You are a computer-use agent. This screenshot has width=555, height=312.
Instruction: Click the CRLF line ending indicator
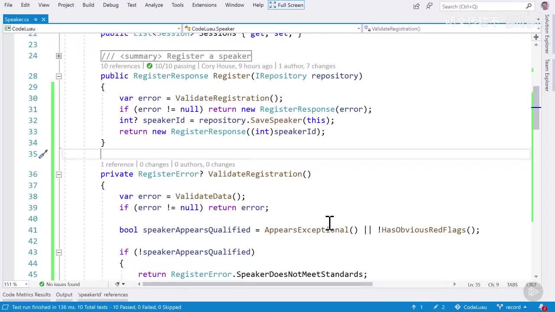pyautogui.click(x=532, y=285)
